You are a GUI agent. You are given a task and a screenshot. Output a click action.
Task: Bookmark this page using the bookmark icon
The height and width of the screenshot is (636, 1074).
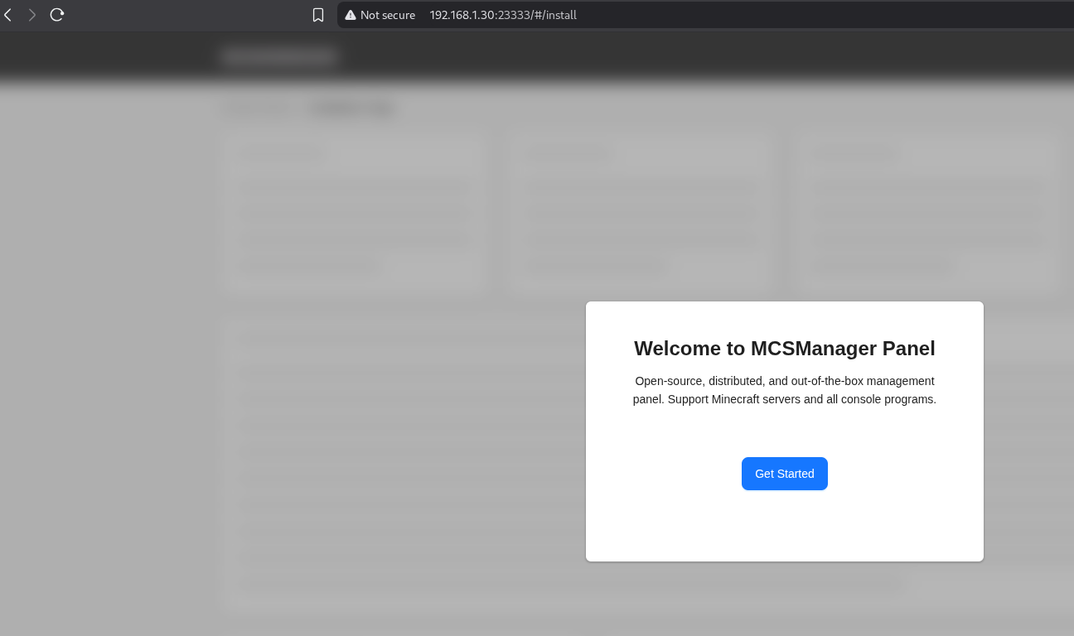coord(318,15)
